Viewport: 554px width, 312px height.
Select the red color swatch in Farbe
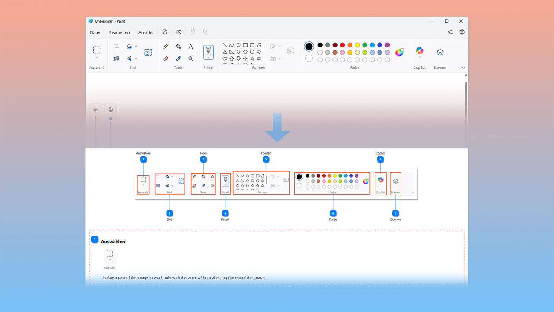342,45
